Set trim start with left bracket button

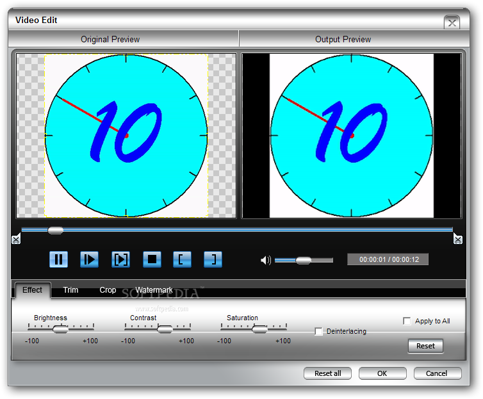[182, 259]
